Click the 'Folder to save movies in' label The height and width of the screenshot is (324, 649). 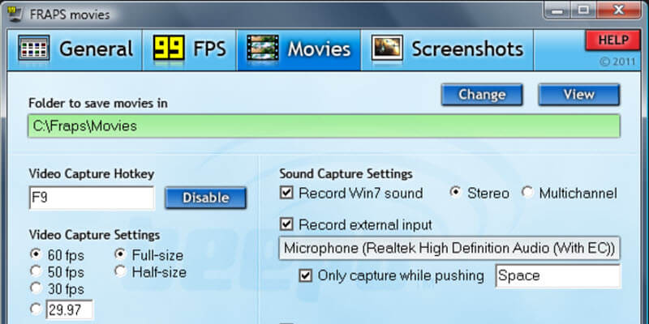pyautogui.click(x=98, y=104)
